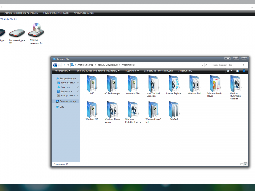This screenshot has height=191, width=255.
Task: Open the Поделиться dropdown menu
Action: coord(132,71)
